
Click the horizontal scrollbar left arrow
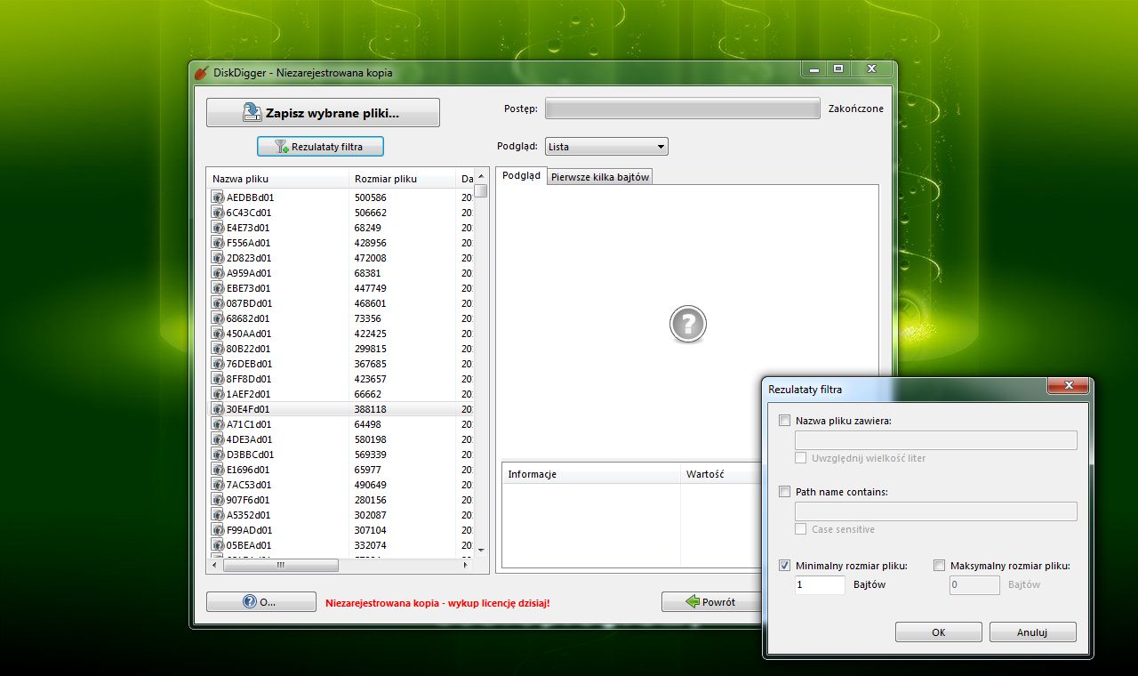tap(214, 565)
